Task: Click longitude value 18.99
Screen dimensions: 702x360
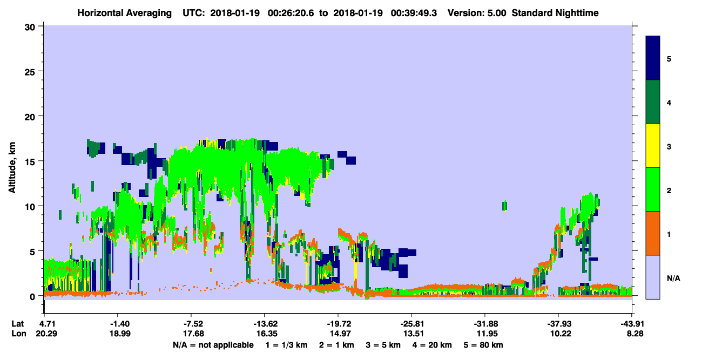Action: click(119, 334)
